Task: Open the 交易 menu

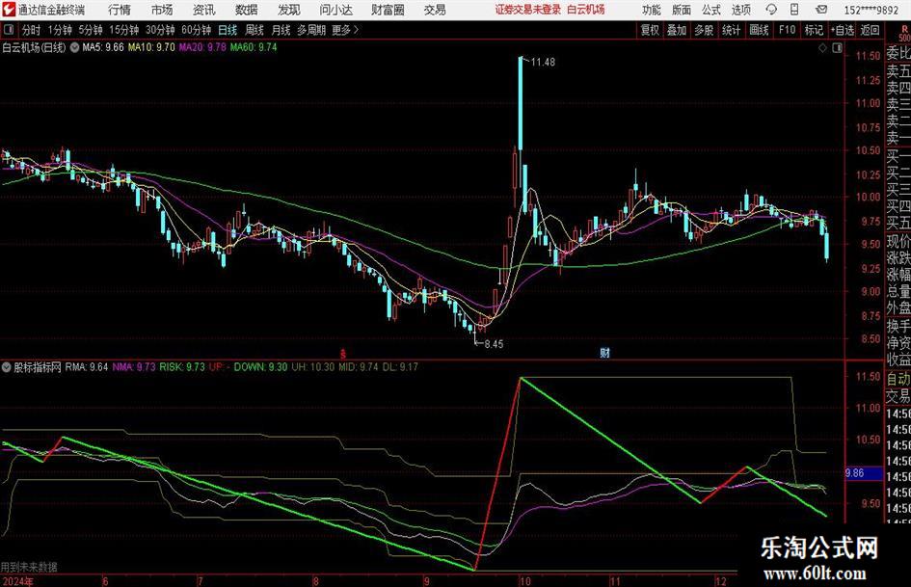Action: click(435, 10)
